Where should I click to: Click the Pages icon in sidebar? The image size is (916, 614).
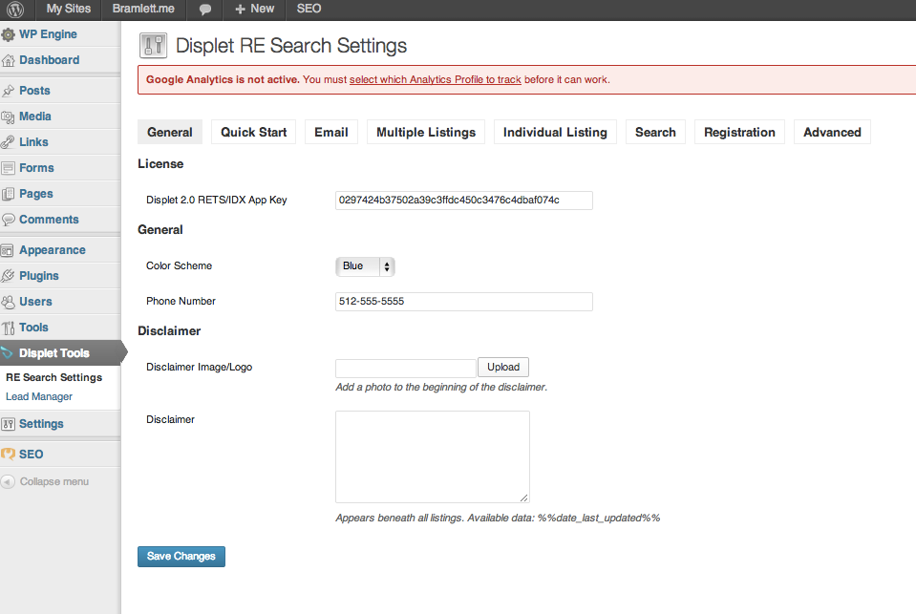coord(9,194)
